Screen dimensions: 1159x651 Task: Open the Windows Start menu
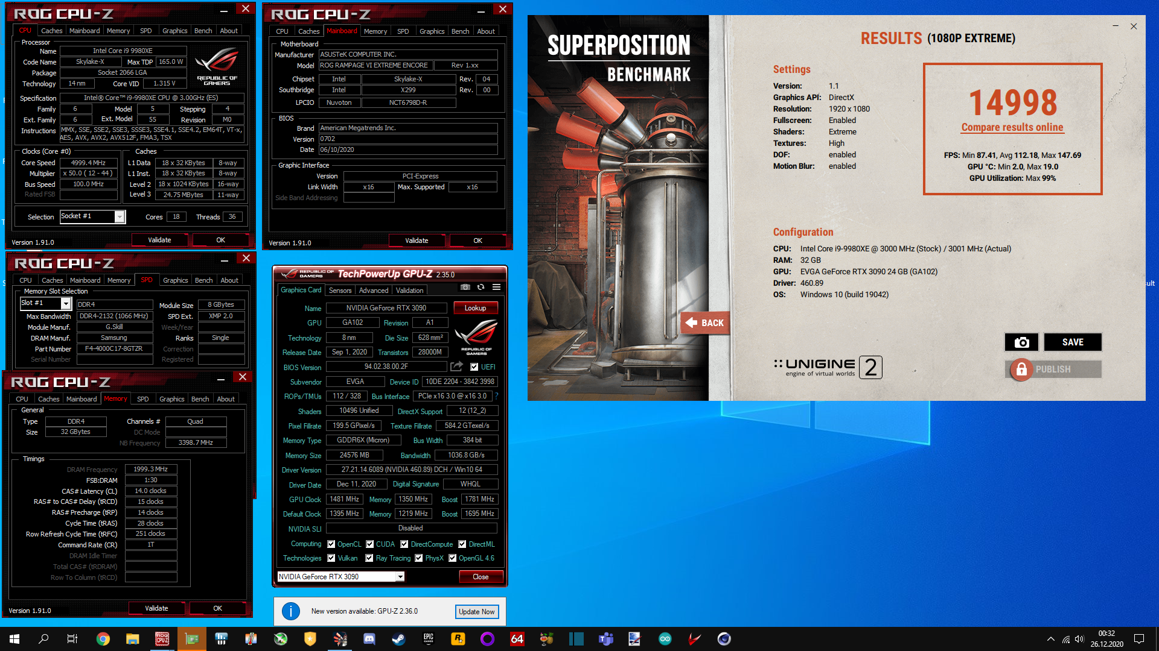coord(14,639)
